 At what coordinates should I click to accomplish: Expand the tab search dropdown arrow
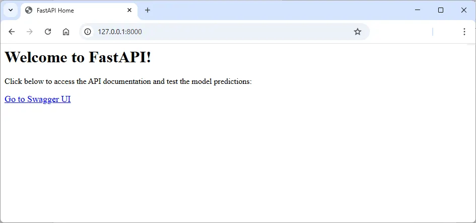tap(11, 10)
